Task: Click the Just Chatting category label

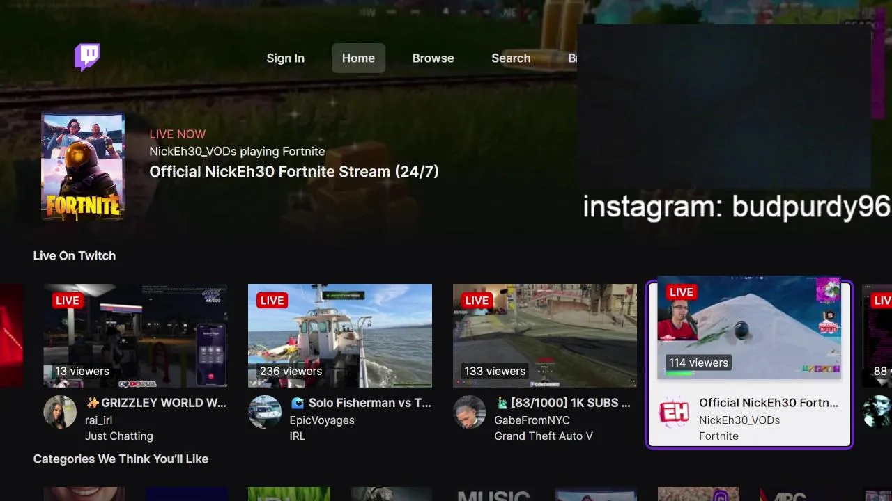Action: coord(119,436)
